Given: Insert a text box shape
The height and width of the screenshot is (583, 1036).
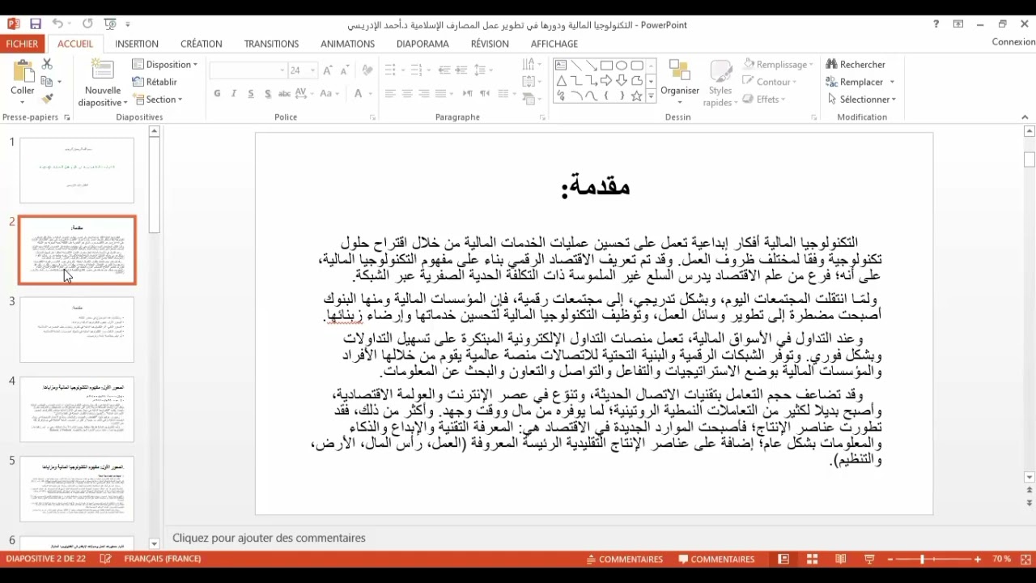Looking at the screenshot, I should tap(561, 66).
